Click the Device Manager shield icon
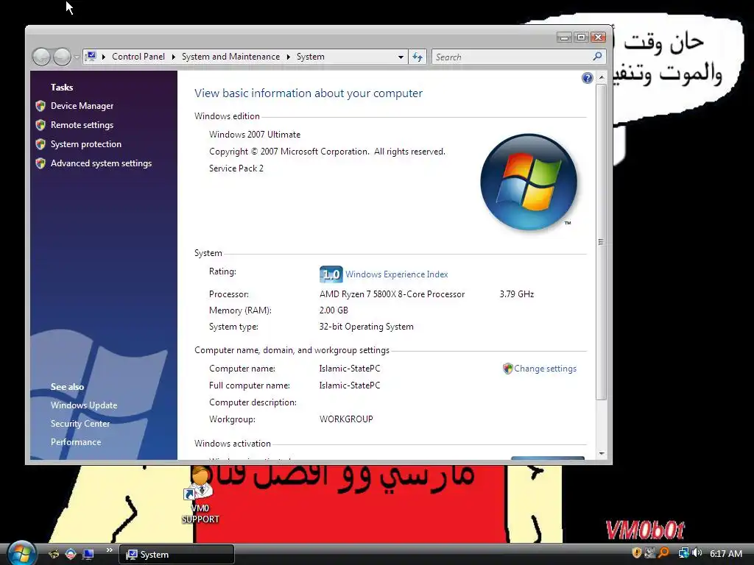Image resolution: width=754 pixels, height=565 pixels. (40, 106)
